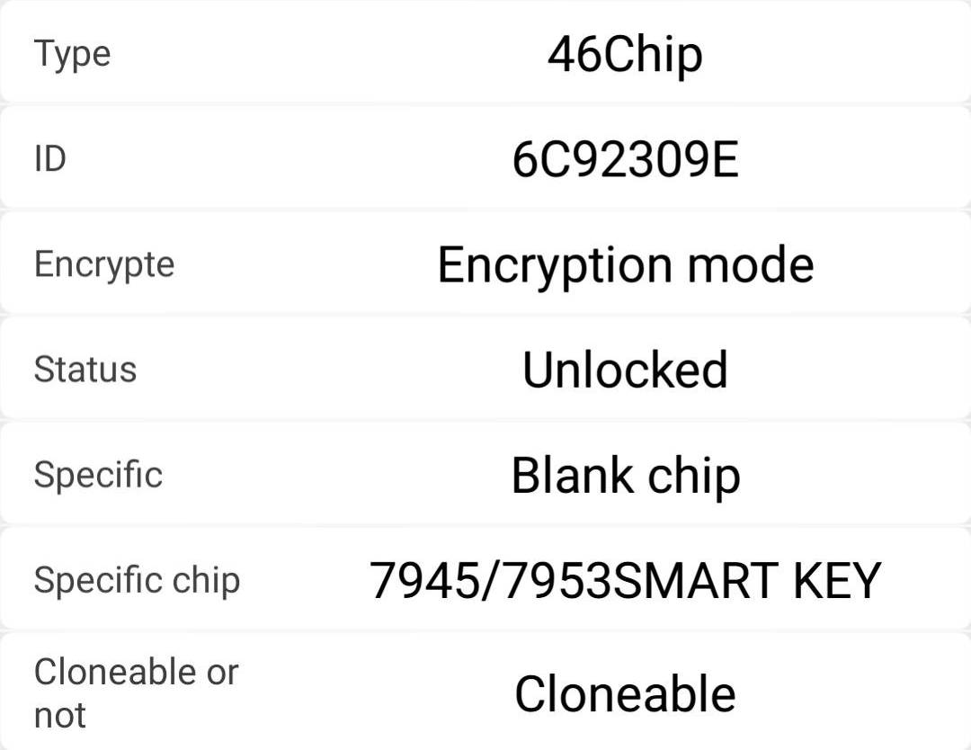Viewport: 971px width, 750px height.
Task: Tap the chip ID 6C92309E
Action: coord(626,160)
